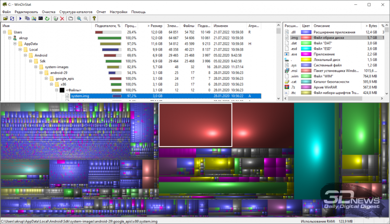Collapse the Users folder tree node
This screenshot has width=390, height=224.
tap(4, 32)
